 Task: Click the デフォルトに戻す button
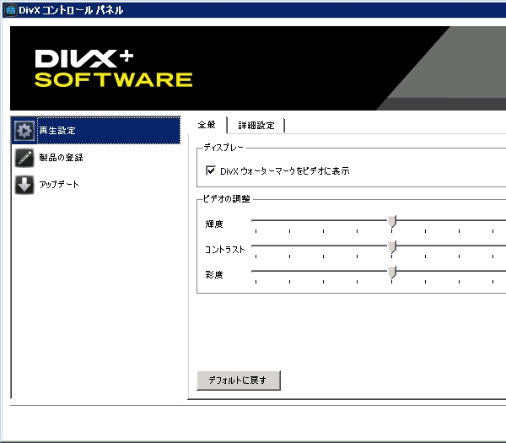(x=239, y=381)
